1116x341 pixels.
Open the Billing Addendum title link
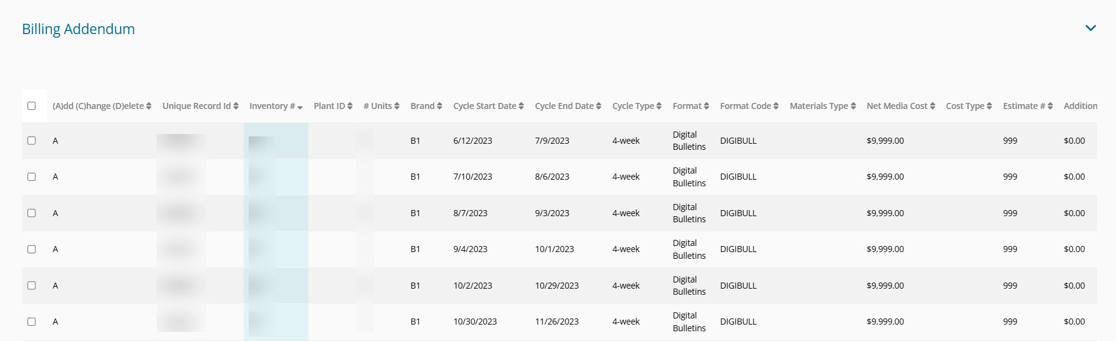[78, 29]
